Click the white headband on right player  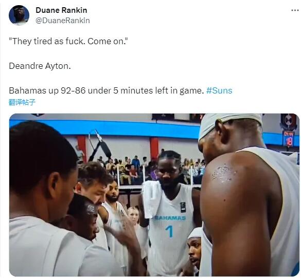229,124
